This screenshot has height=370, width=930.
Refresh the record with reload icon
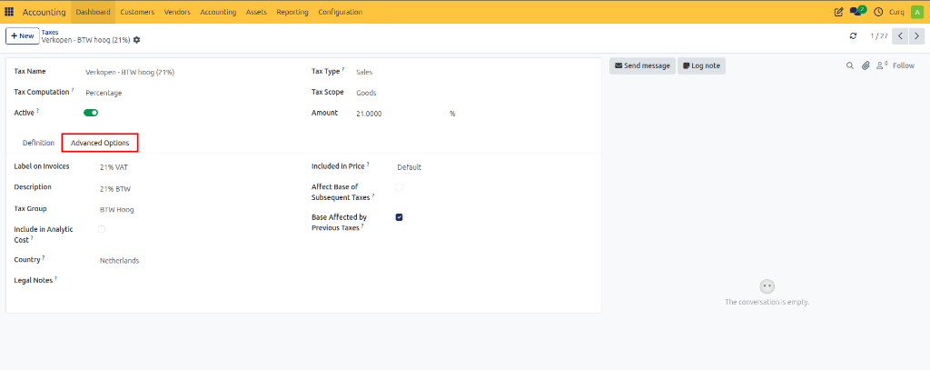point(853,35)
